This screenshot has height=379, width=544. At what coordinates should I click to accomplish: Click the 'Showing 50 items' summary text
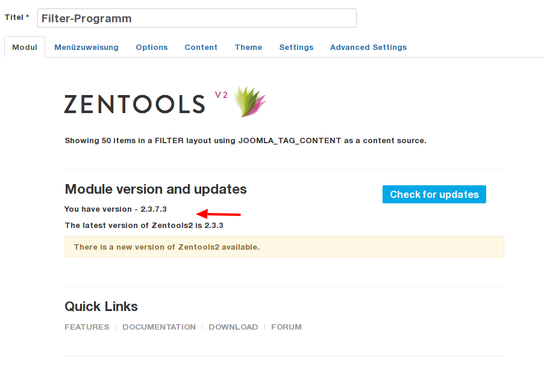click(246, 141)
